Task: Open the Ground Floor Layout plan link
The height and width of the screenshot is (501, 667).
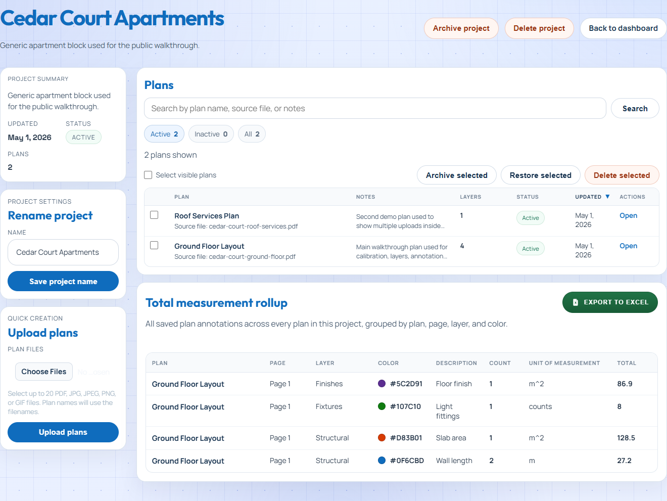Action: click(x=628, y=246)
